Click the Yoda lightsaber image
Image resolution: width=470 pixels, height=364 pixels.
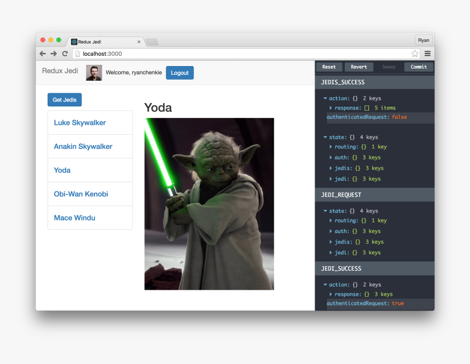(209, 204)
